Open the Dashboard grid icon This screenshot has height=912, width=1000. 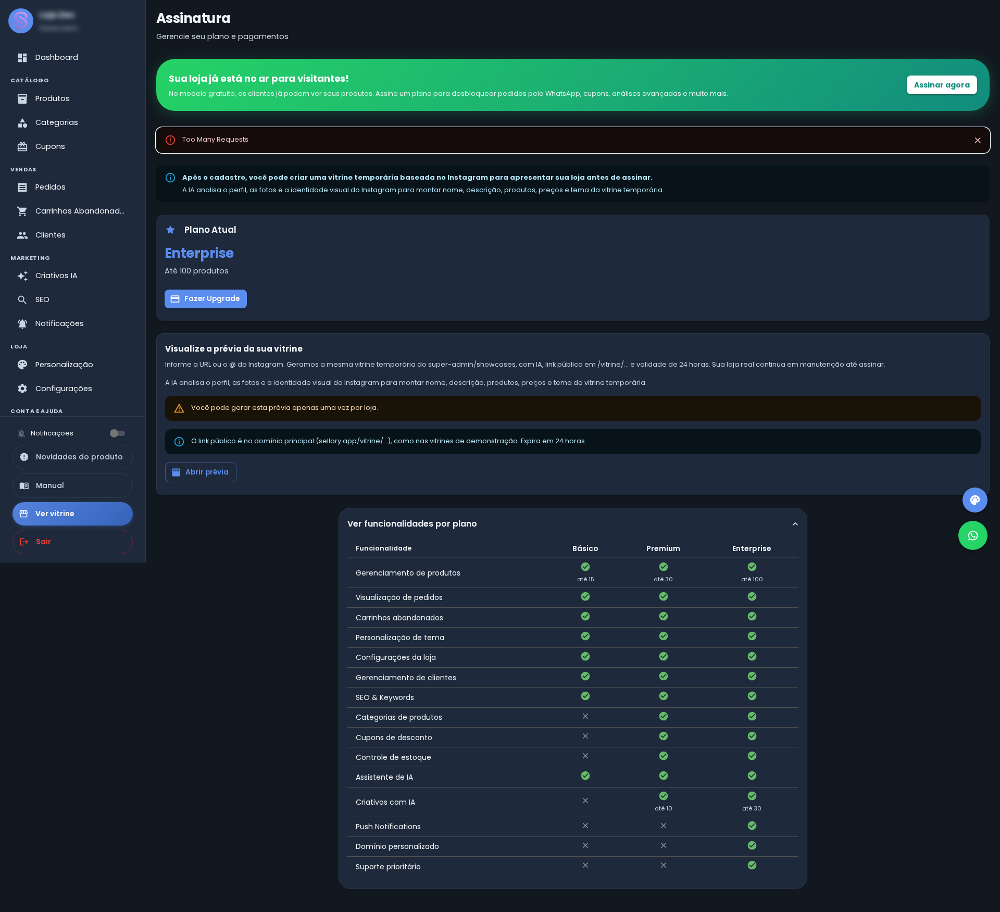tap(22, 58)
